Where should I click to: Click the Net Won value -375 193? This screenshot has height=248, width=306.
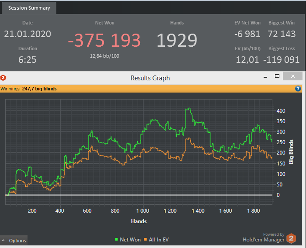point(104,40)
